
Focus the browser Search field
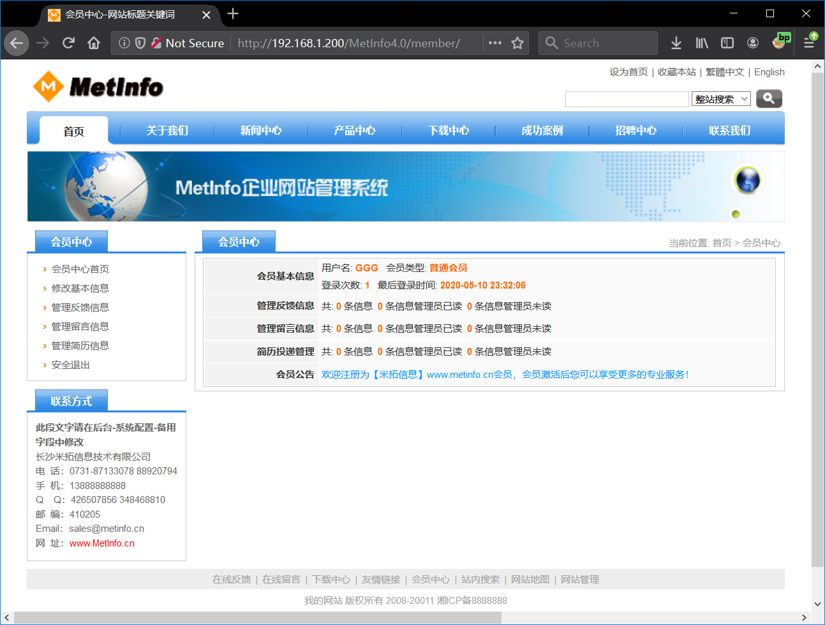598,43
